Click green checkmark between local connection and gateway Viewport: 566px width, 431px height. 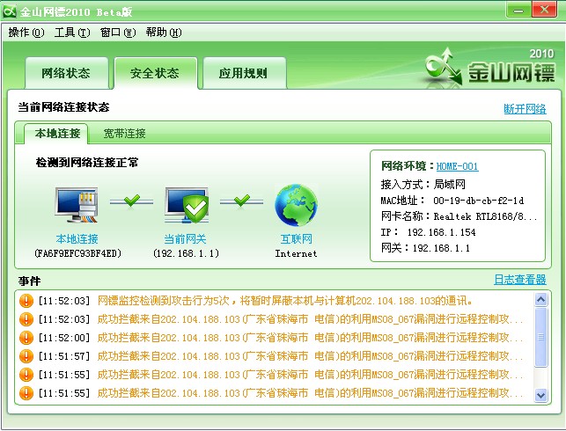132,201
